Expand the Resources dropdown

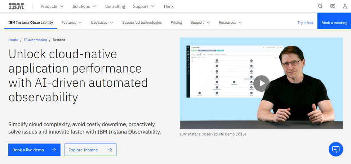coord(230,22)
